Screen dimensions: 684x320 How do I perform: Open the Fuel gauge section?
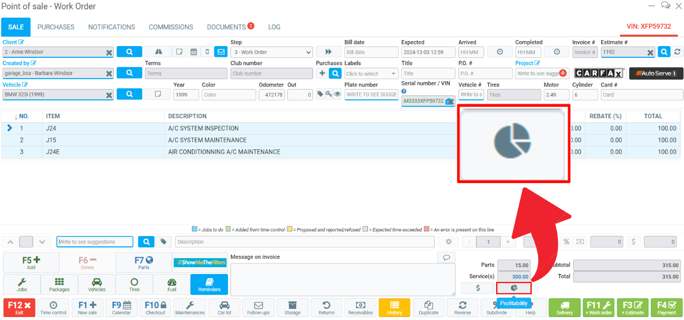click(x=172, y=284)
